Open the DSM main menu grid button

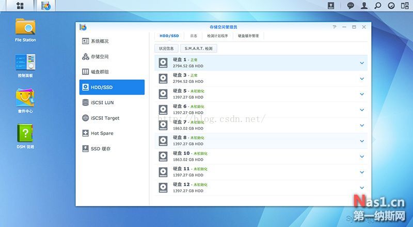coord(20,6)
